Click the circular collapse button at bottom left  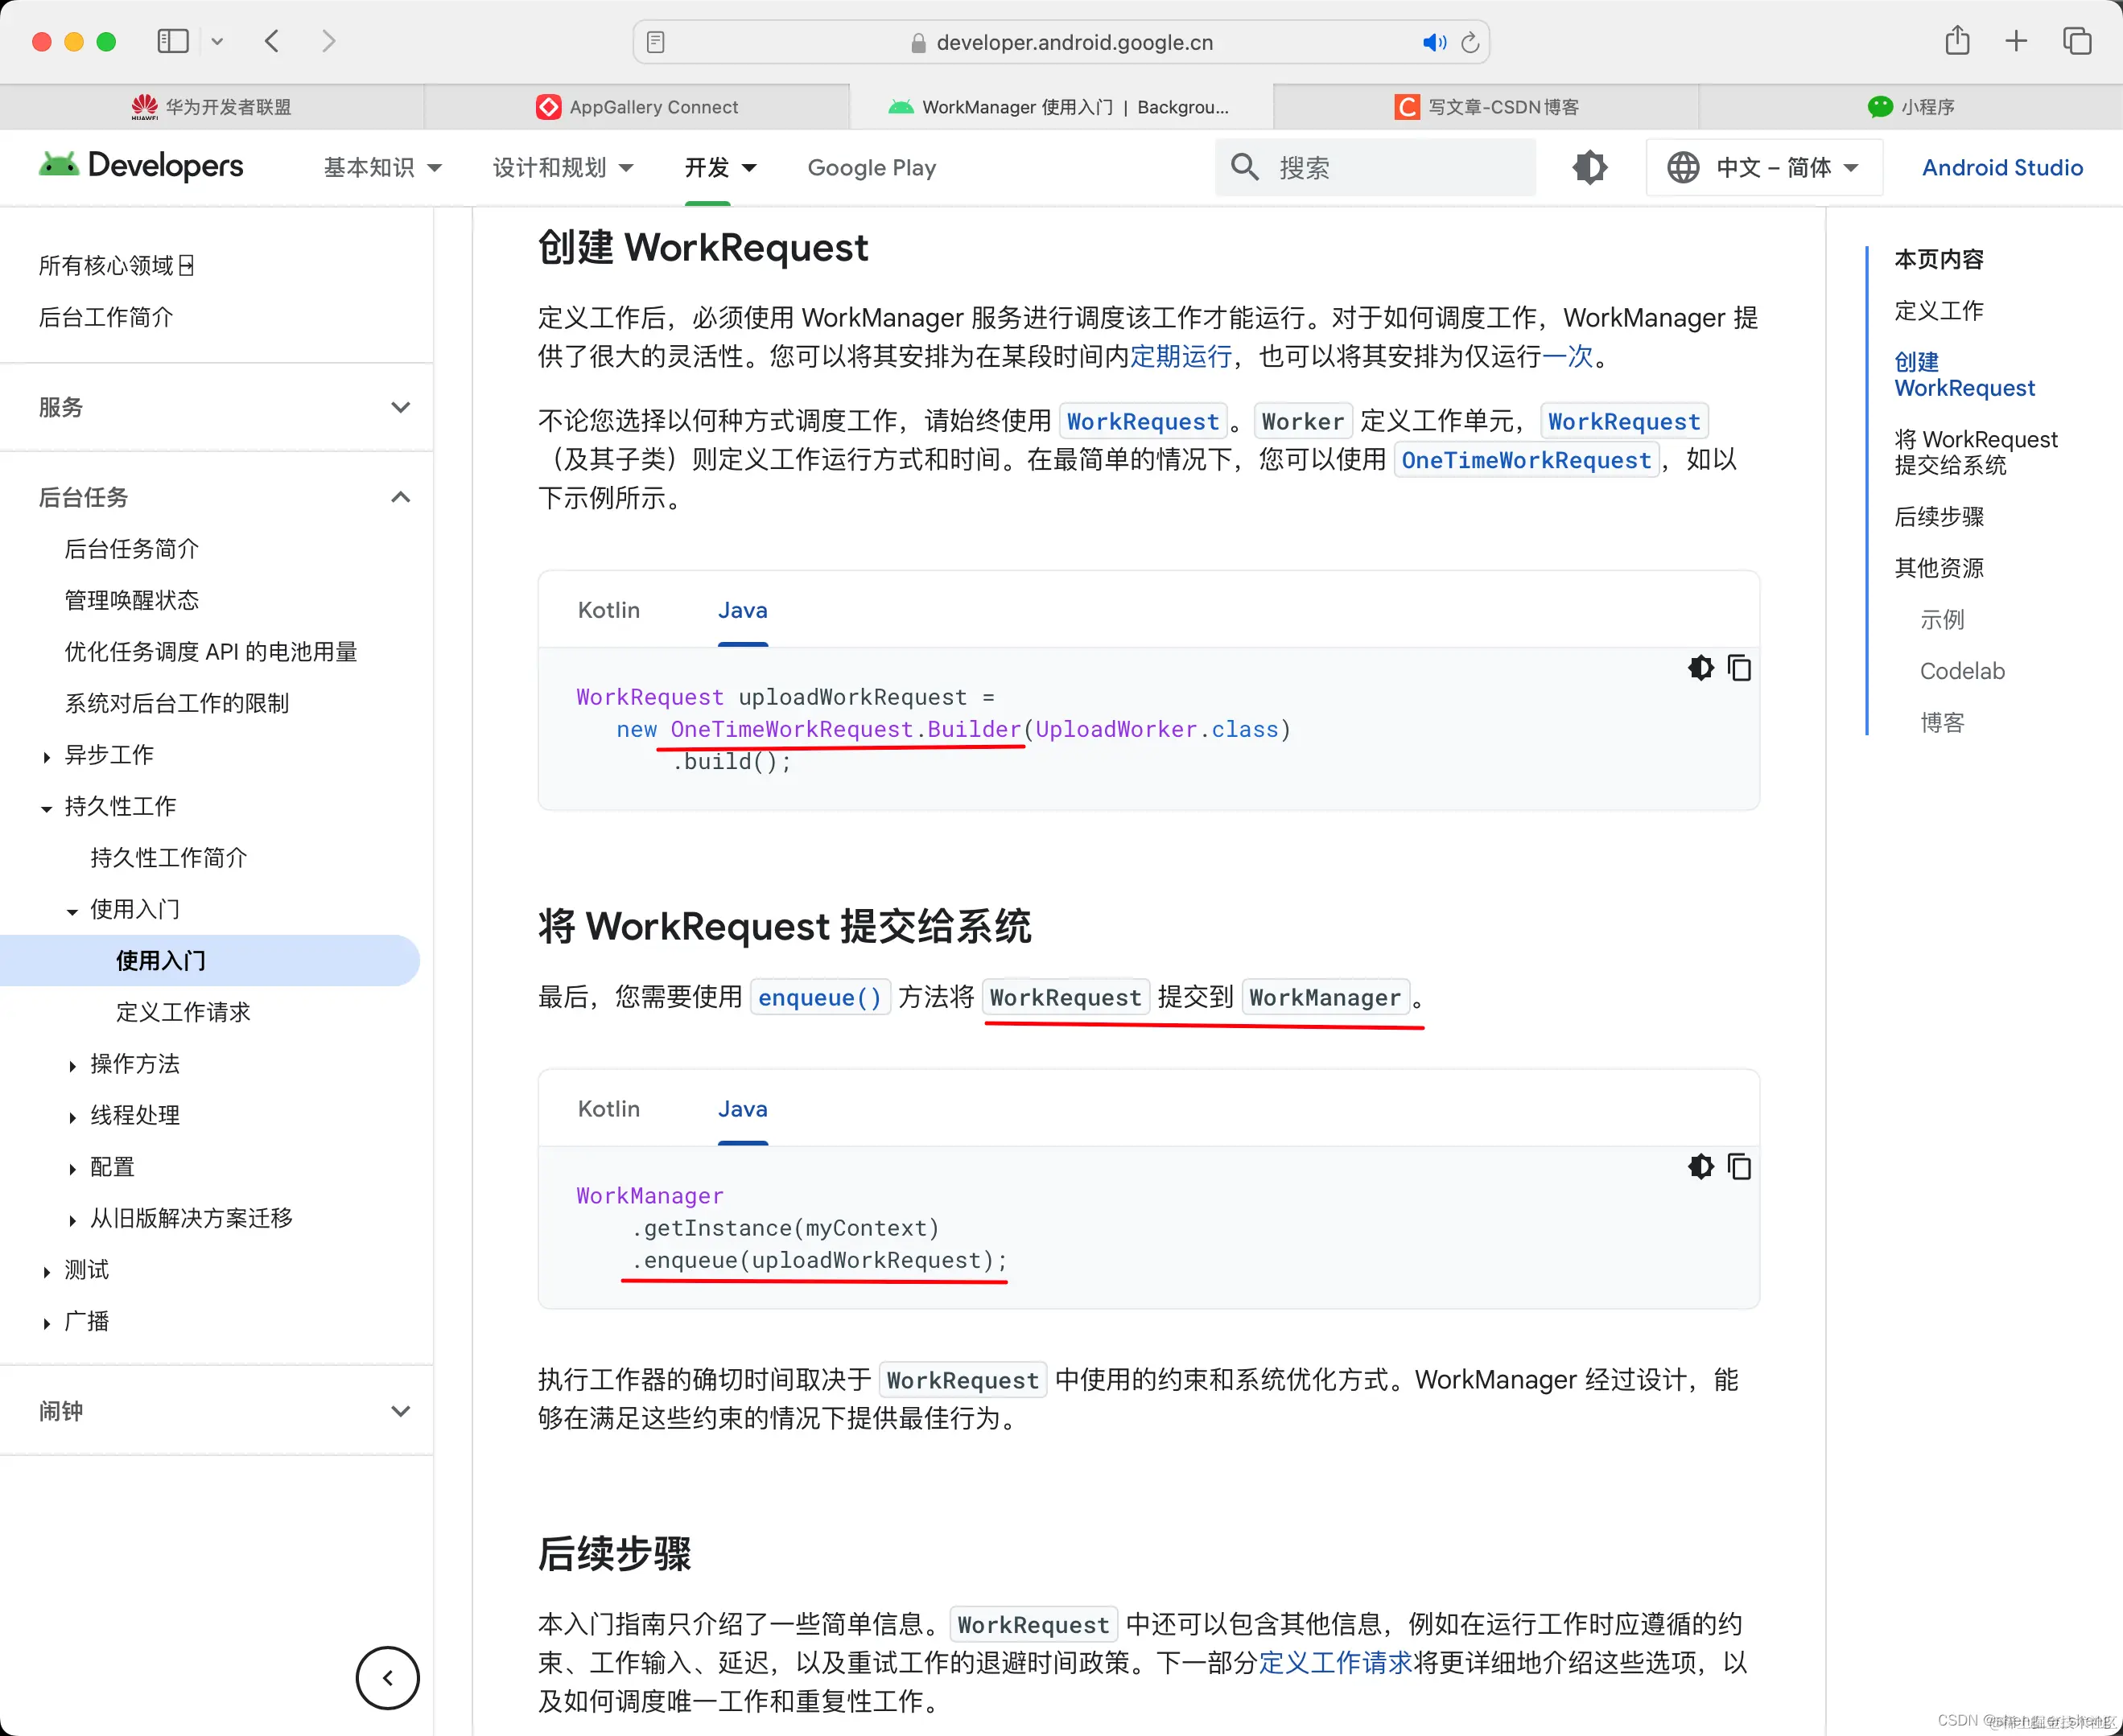point(387,1678)
